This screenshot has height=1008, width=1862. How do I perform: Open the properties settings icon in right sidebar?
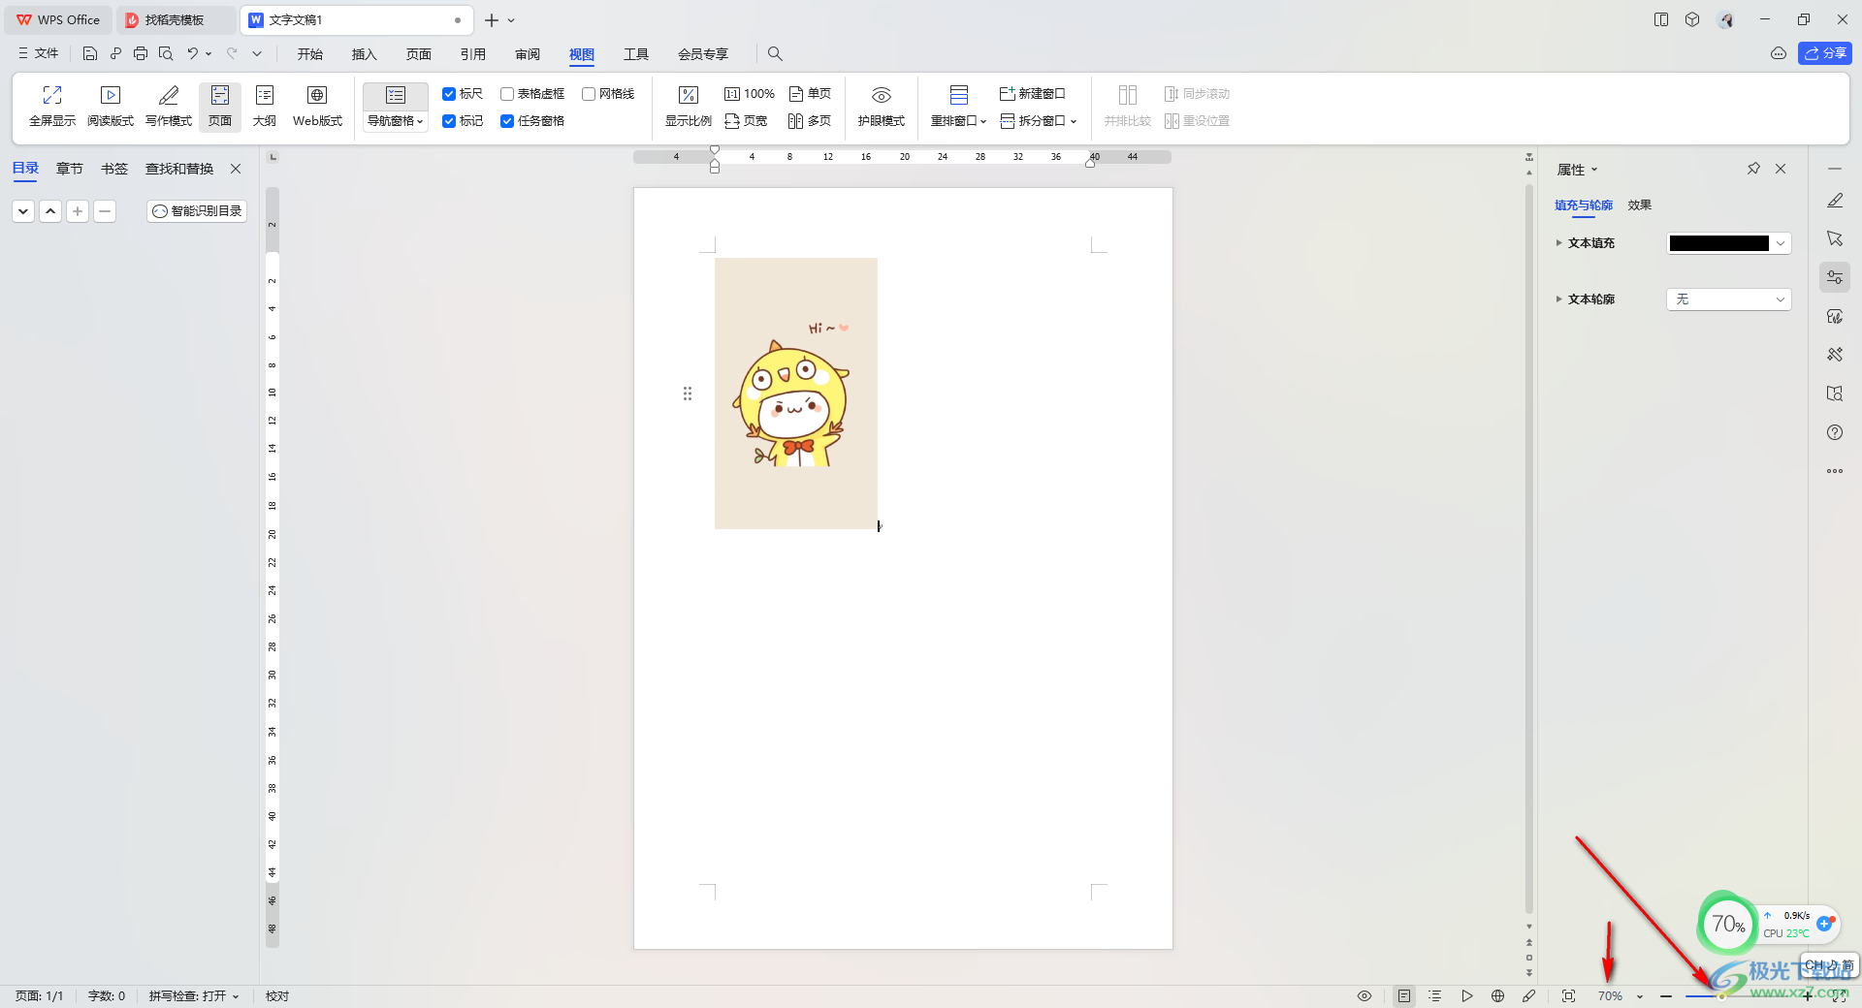(x=1835, y=277)
